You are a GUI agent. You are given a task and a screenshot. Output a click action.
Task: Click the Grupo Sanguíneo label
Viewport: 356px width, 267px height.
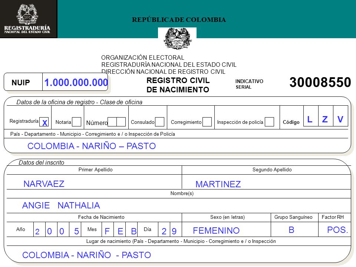point(293,217)
